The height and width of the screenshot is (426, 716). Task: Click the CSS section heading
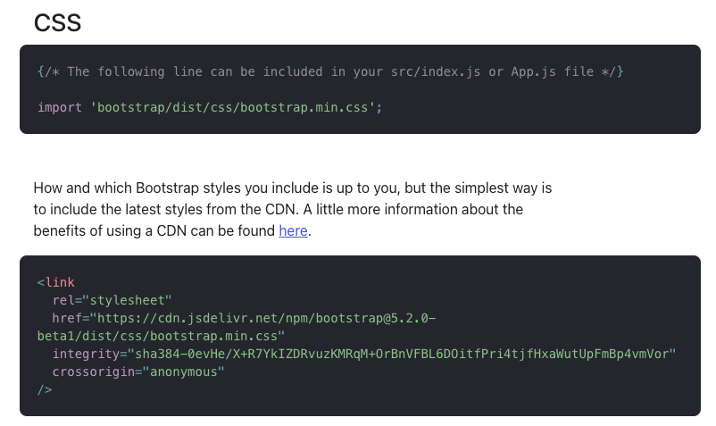click(x=57, y=23)
